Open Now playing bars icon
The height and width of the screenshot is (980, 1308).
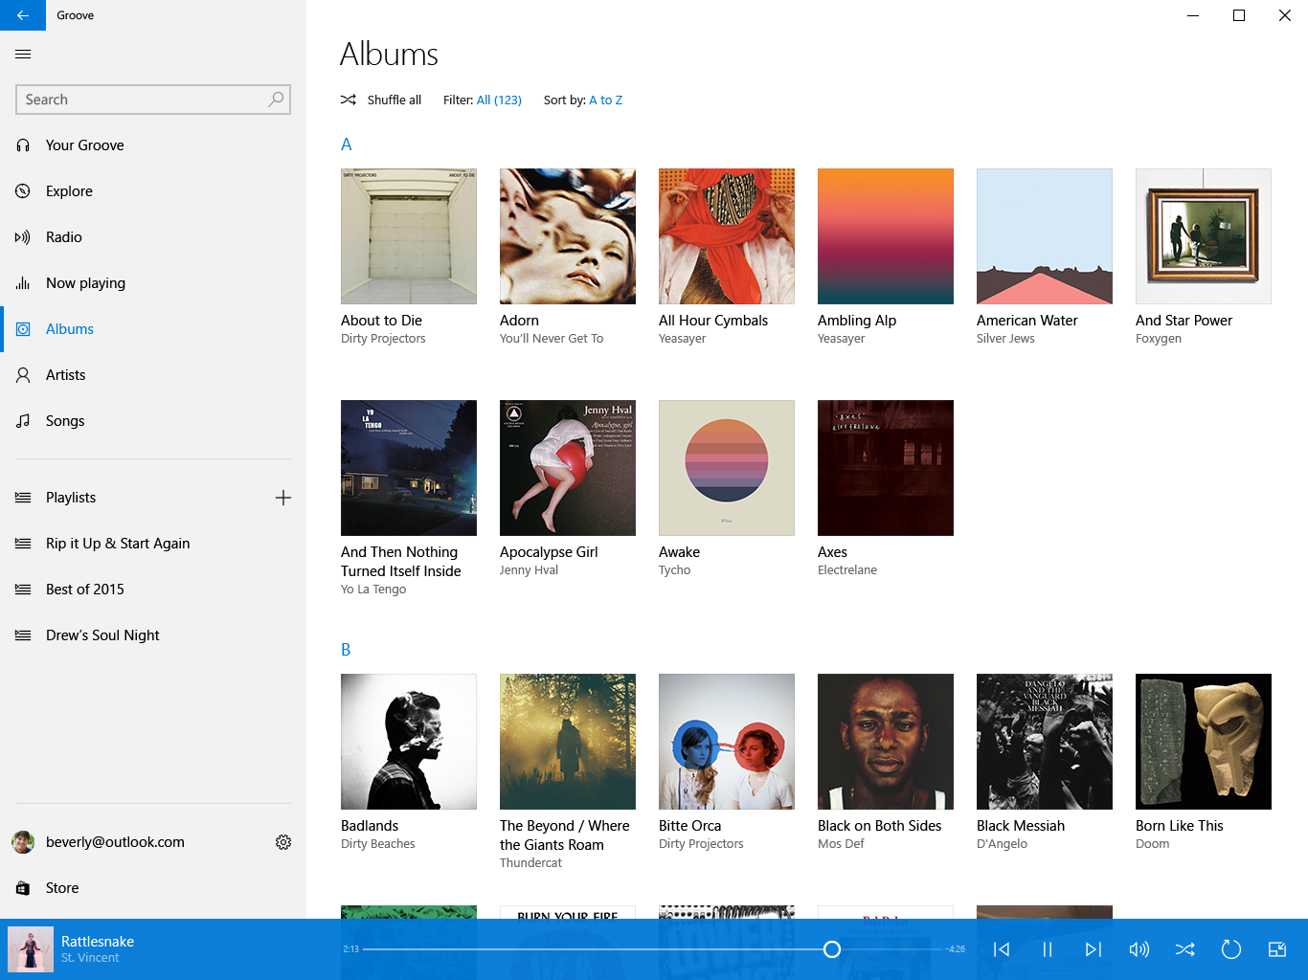(23, 283)
